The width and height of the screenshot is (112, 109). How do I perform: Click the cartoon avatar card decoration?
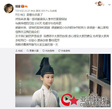(x=100, y=4)
